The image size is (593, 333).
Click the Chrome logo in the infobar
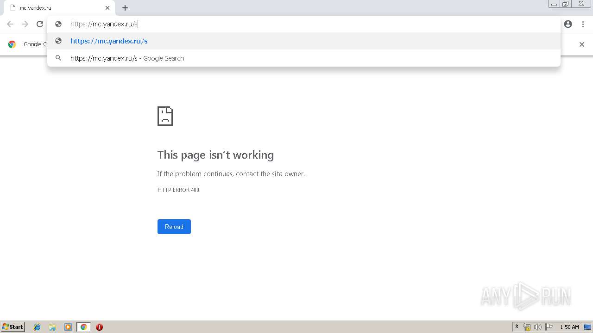click(12, 44)
